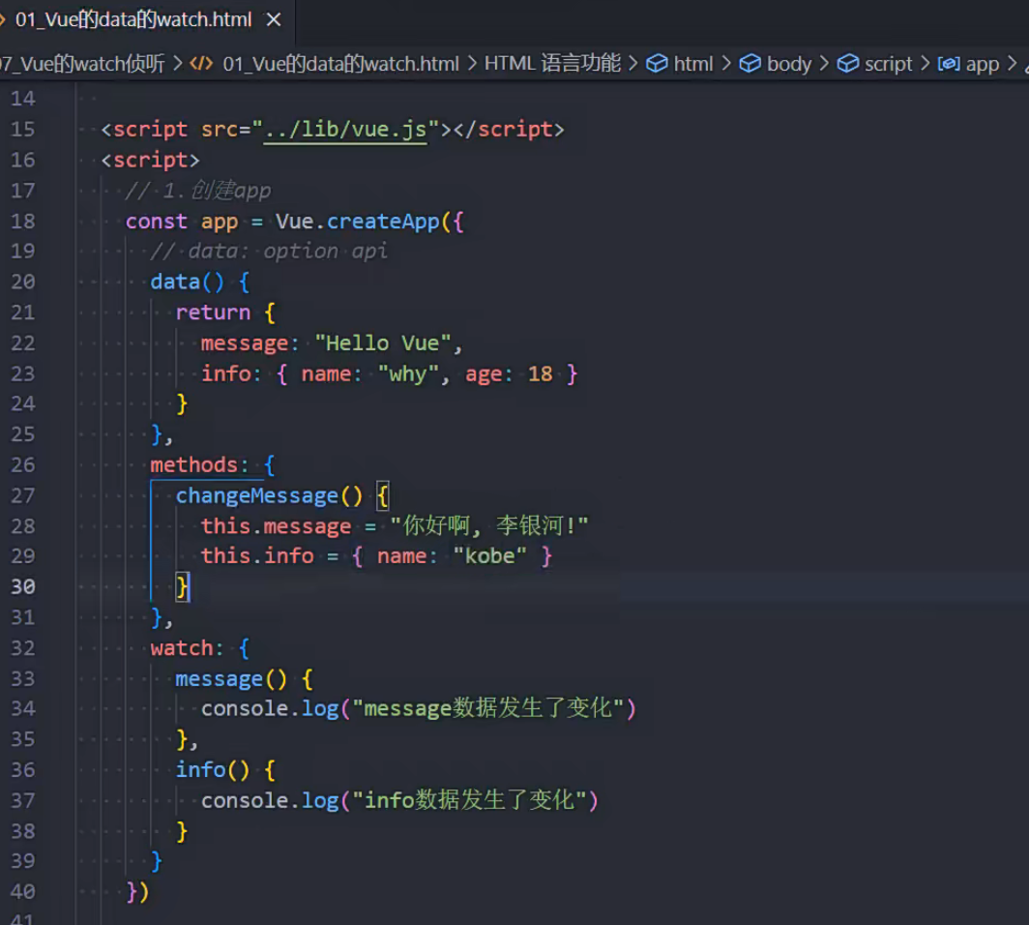Click the cube icon beside body breadcrumb
The width and height of the screenshot is (1029, 925).
pos(750,64)
